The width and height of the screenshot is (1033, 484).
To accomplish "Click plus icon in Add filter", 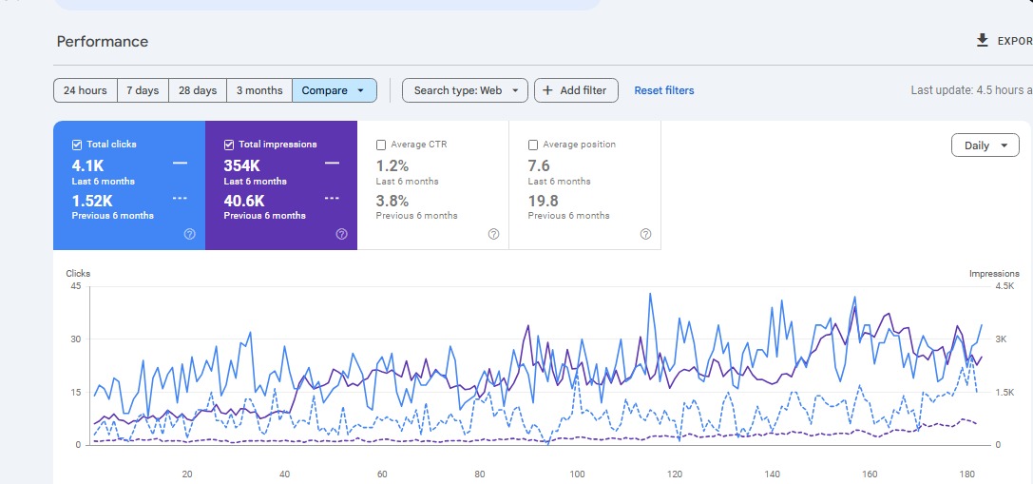I will (x=547, y=90).
